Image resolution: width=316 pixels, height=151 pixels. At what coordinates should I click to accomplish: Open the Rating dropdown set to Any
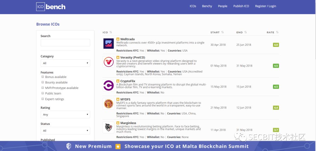click(65, 114)
